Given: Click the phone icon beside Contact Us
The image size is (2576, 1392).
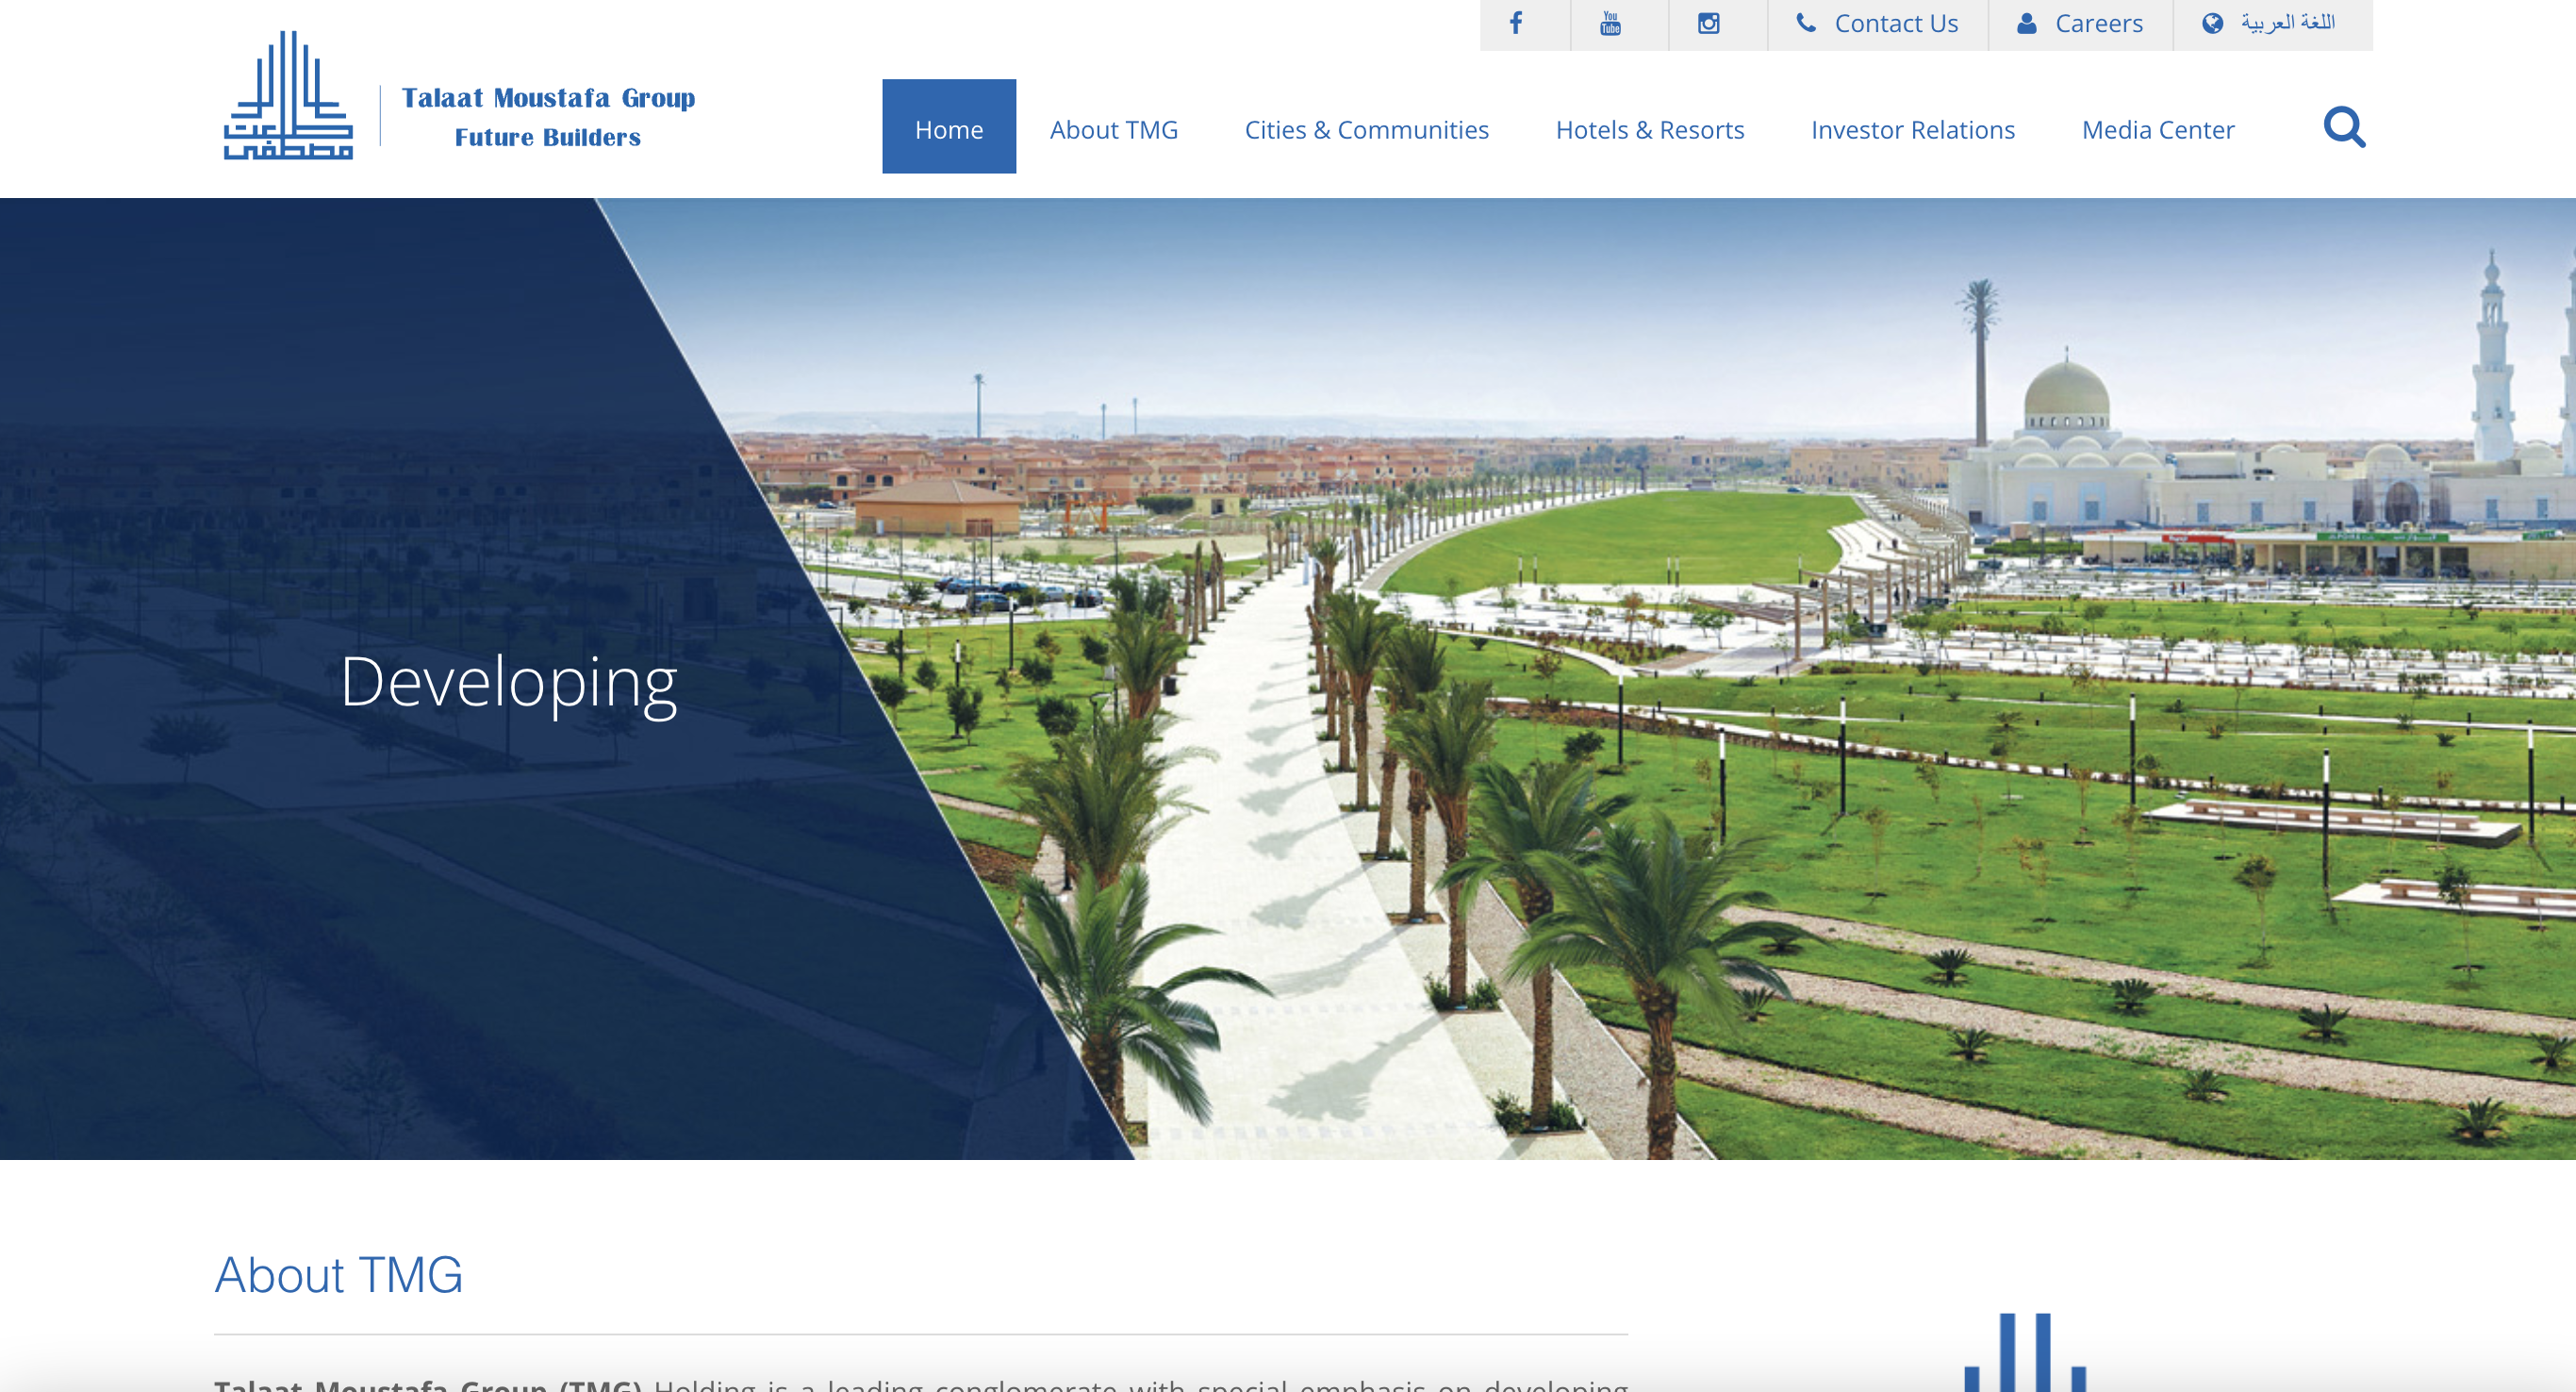Looking at the screenshot, I should click(1806, 23).
